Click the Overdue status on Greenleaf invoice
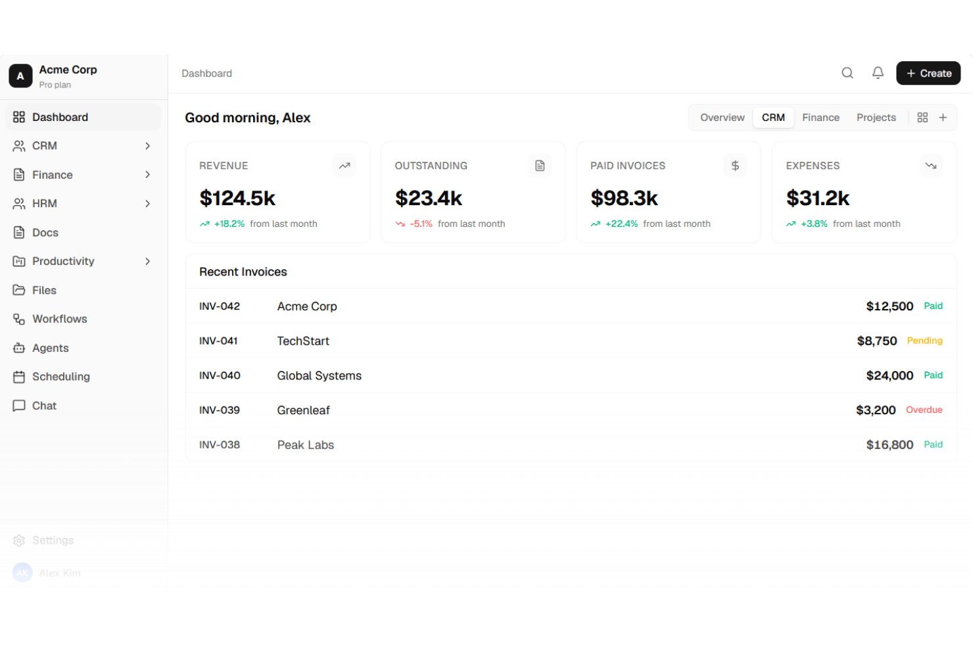Image resolution: width=973 pixels, height=649 pixels. 924,410
